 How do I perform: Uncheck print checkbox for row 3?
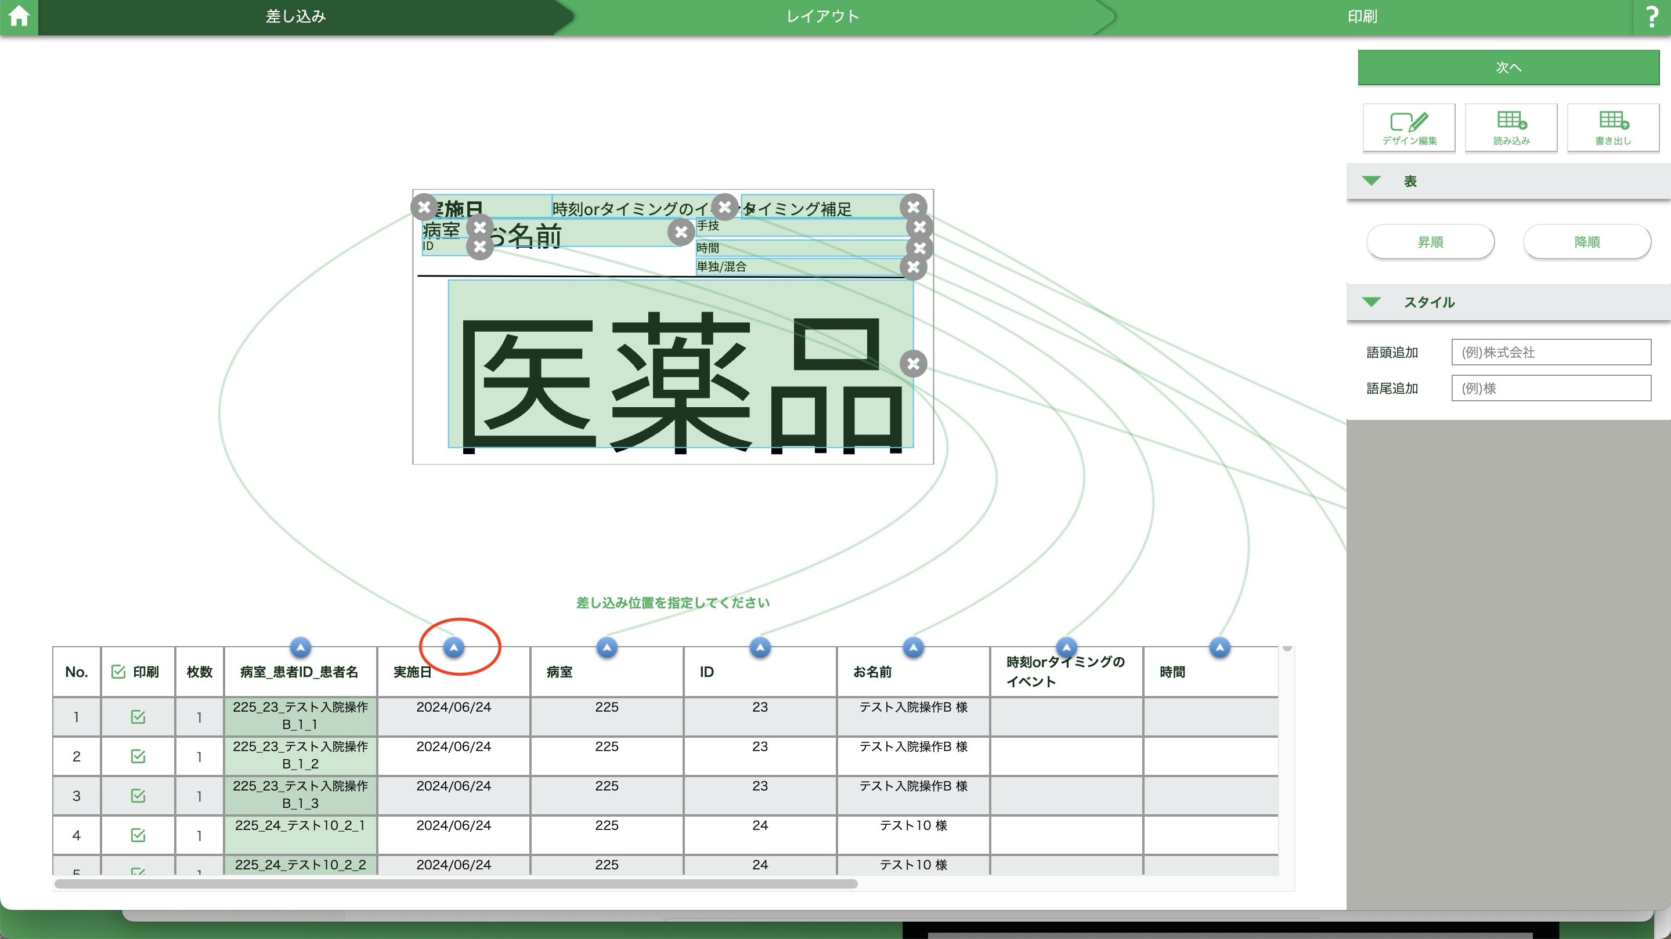pos(138,796)
